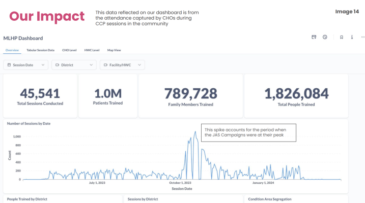This screenshot has height=203, width=365.
Task: Open the Map View tab
Action: pyautogui.click(x=114, y=50)
